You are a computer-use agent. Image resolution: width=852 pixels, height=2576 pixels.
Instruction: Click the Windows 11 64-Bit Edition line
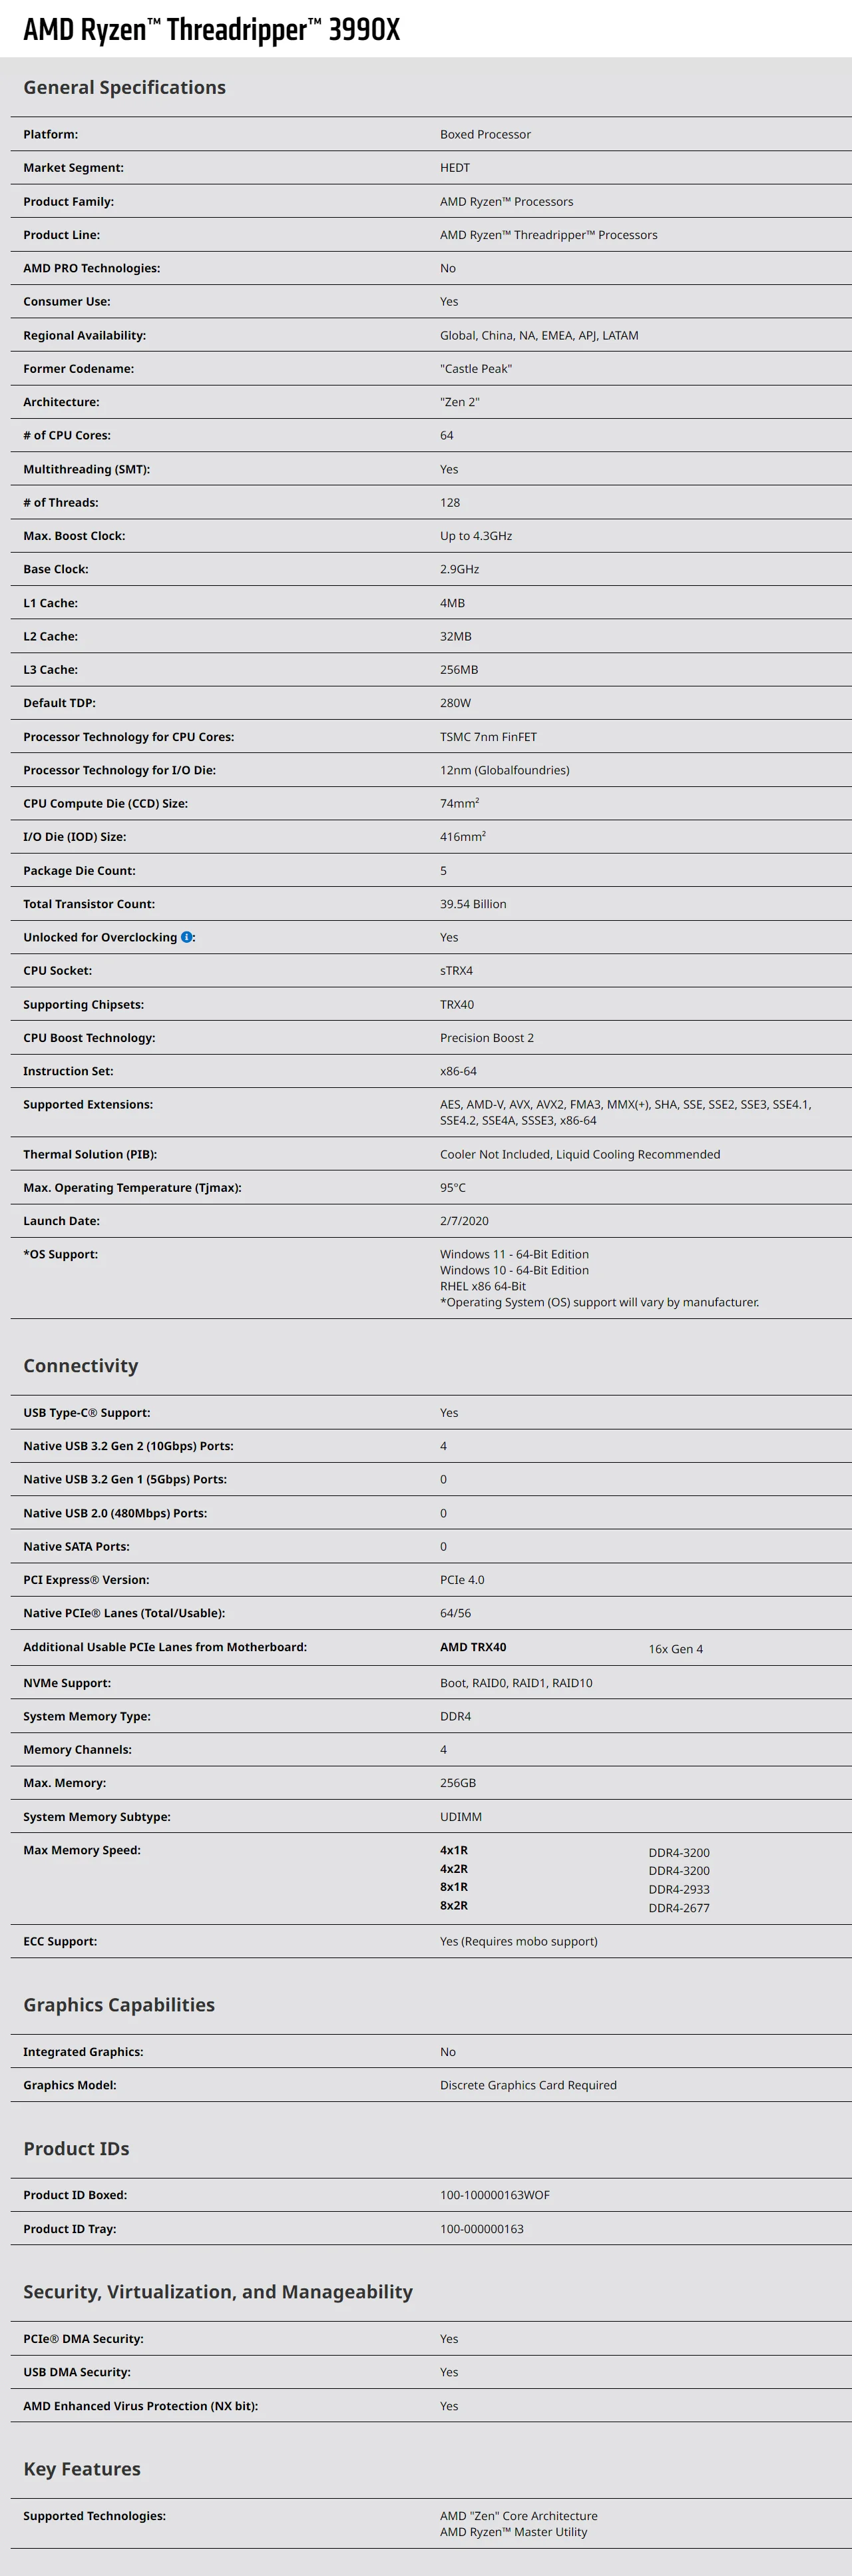(x=514, y=1254)
